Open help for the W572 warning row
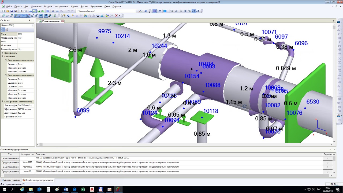 pyautogui.click(x=327, y=158)
